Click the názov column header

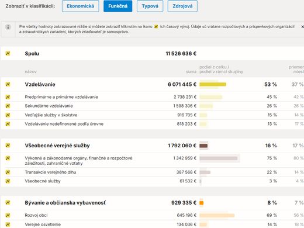pos(30,72)
